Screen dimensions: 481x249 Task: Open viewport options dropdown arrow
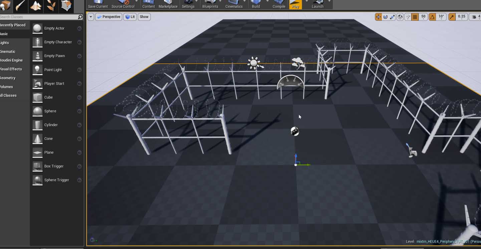[x=90, y=17]
